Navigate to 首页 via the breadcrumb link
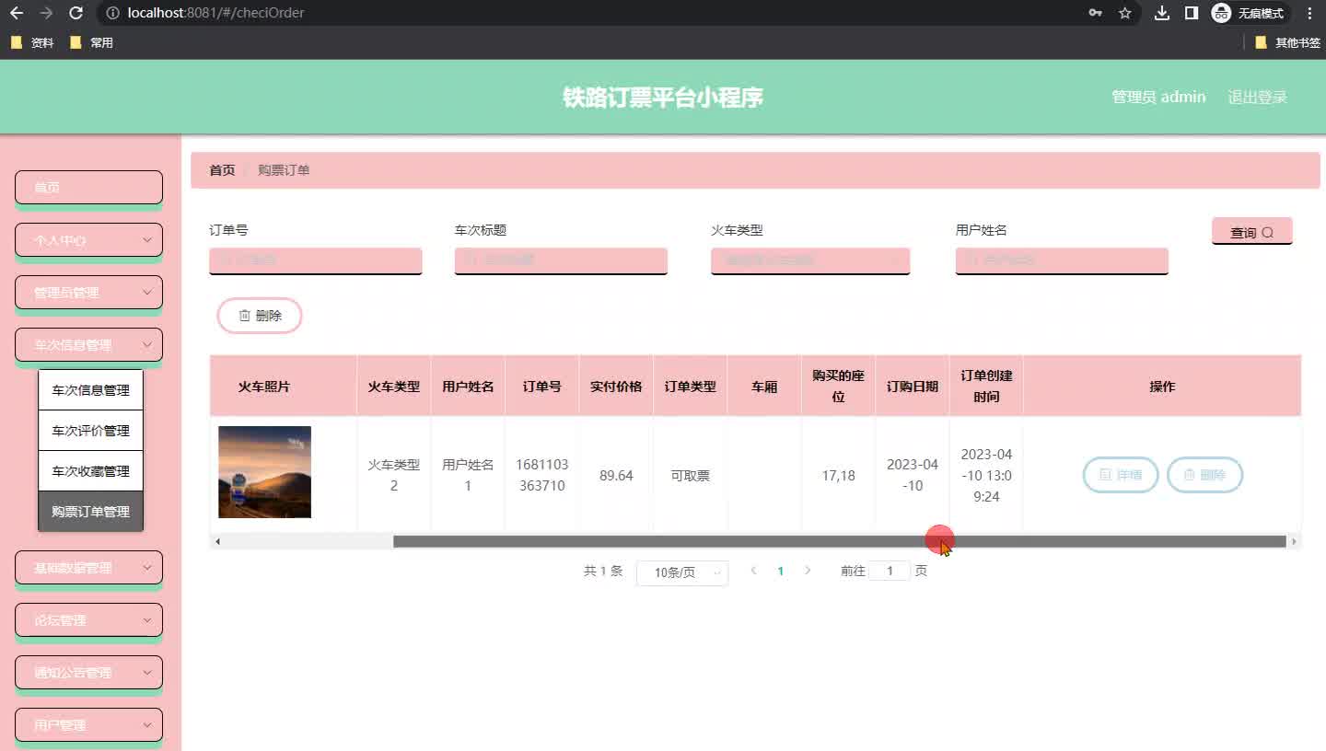1326x751 pixels. tap(221, 169)
